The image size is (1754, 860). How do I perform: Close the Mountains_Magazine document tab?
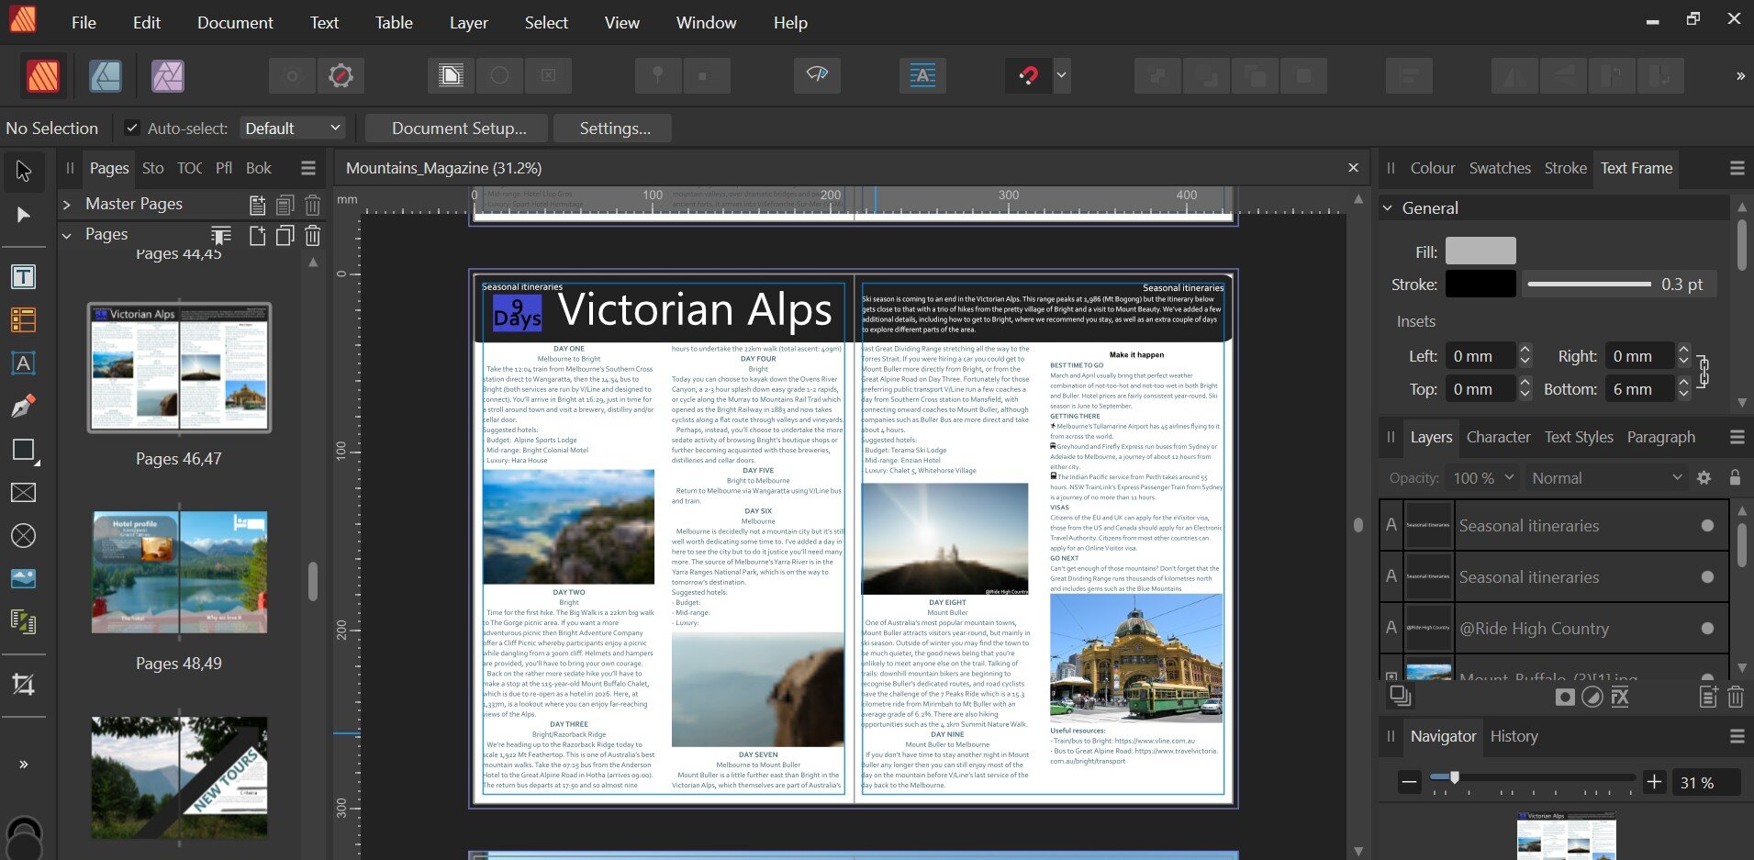coord(1353,168)
